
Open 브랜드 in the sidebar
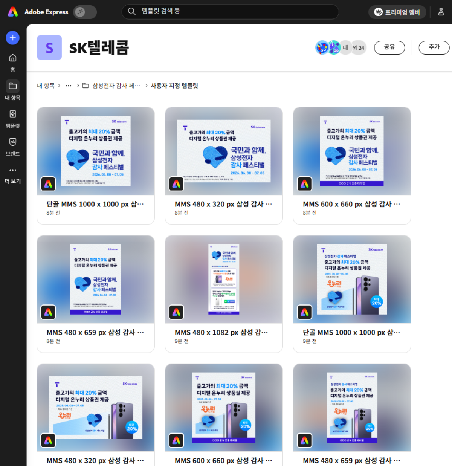pos(13,147)
